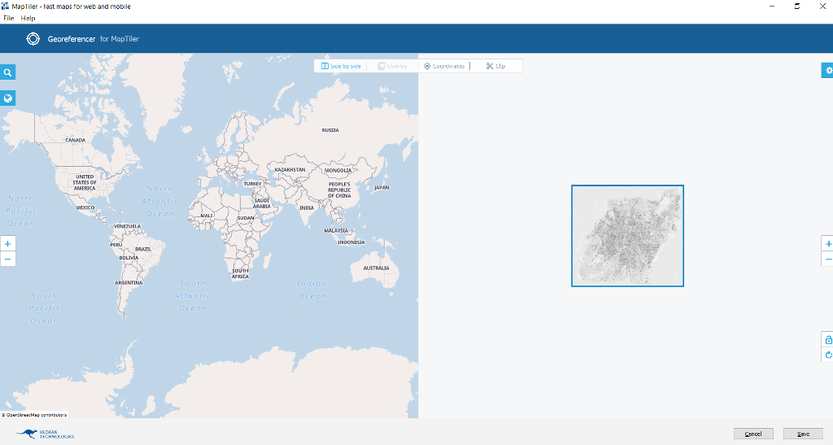Open the Help menu
833x445 pixels.
tap(28, 18)
